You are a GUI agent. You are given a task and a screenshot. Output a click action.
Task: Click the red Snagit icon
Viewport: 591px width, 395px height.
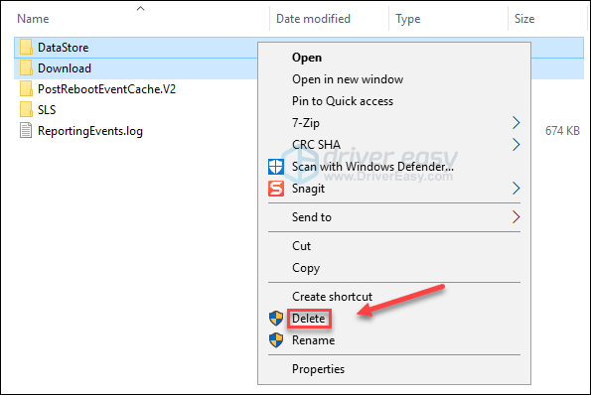[x=276, y=189]
